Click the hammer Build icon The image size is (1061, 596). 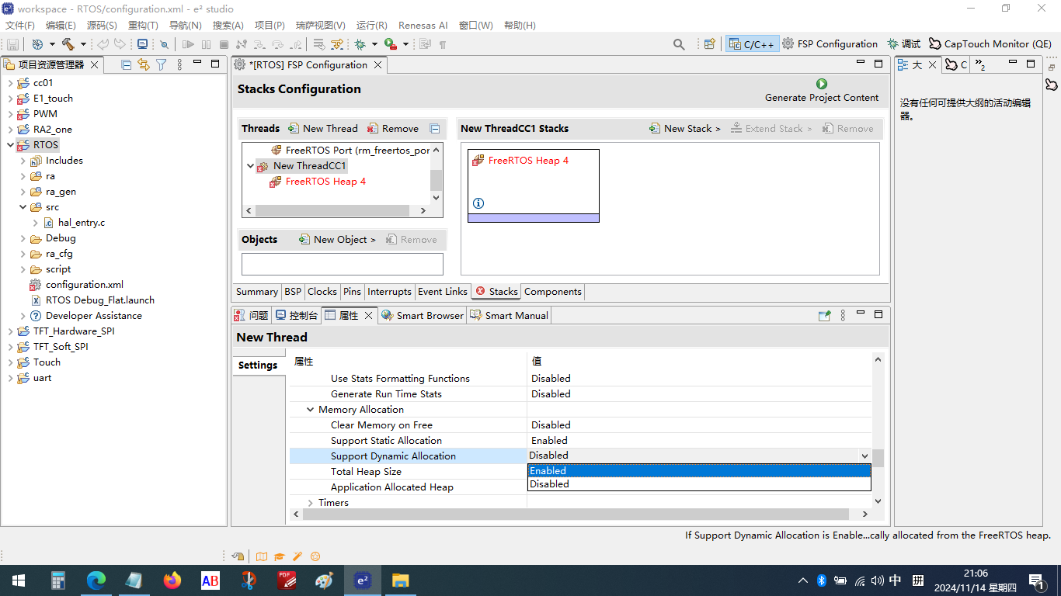coord(68,44)
